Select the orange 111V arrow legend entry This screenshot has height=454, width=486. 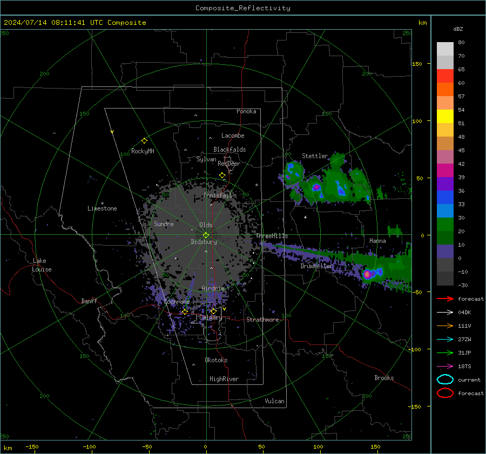click(x=445, y=326)
